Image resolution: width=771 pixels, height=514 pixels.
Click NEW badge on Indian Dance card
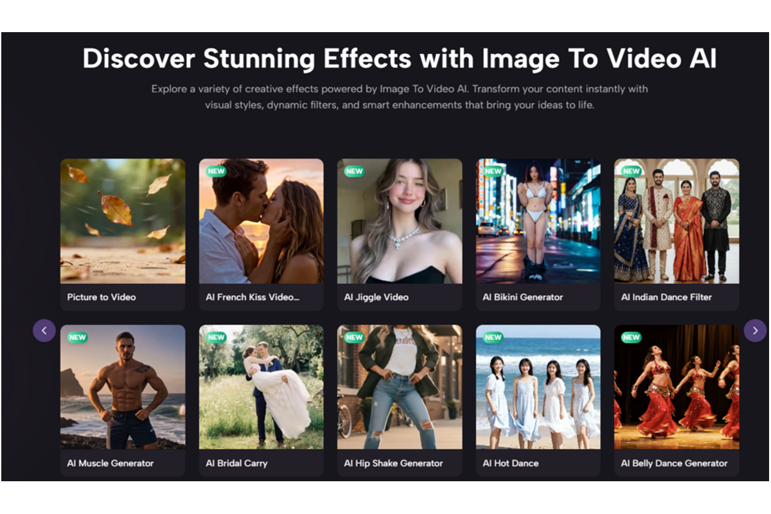[x=631, y=172]
